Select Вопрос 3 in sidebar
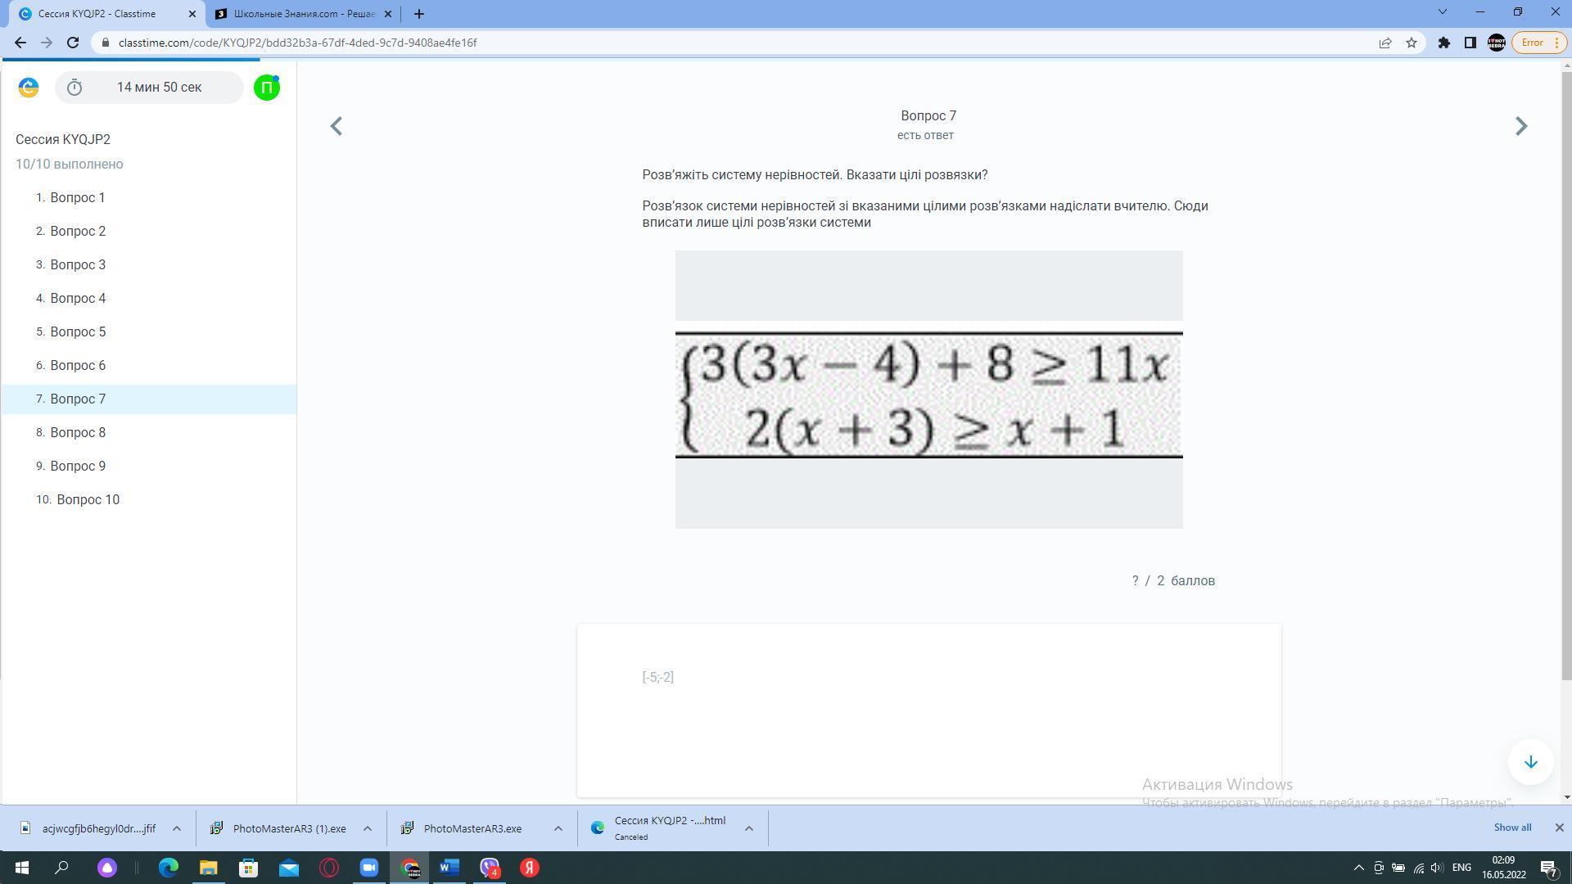This screenshot has height=884, width=1572. tap(78, 264)
